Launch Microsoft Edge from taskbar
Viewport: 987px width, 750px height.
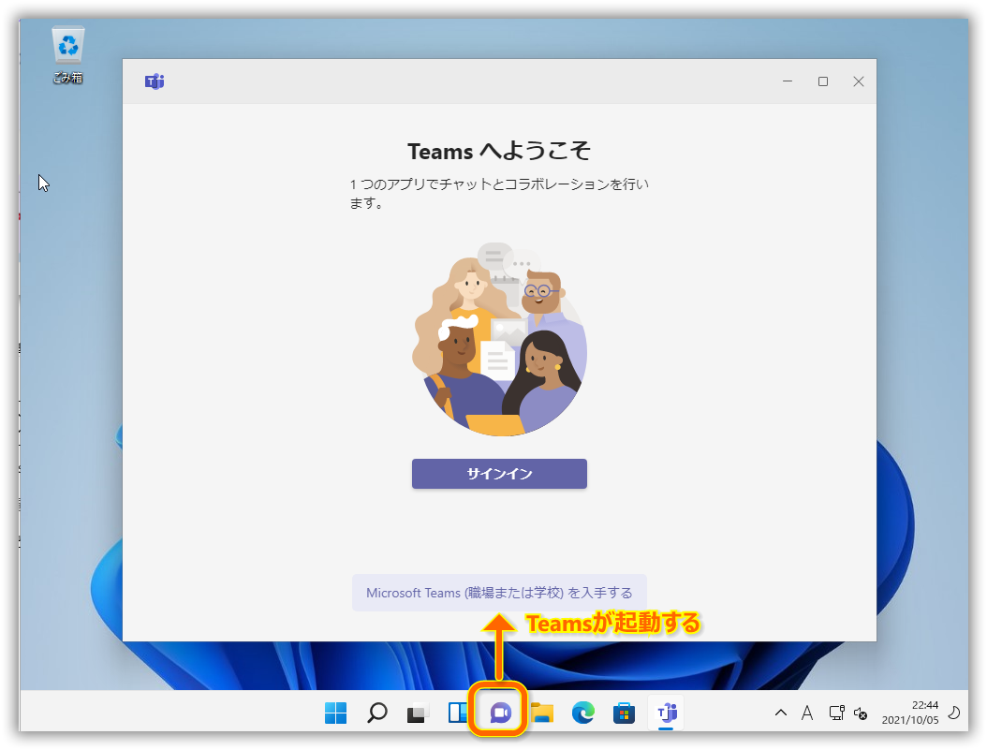[583, 713]
